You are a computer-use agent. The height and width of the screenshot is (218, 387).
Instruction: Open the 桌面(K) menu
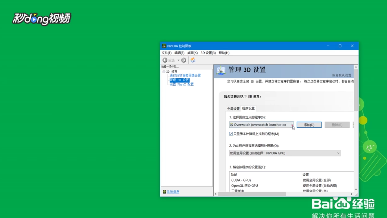point(192,53)
